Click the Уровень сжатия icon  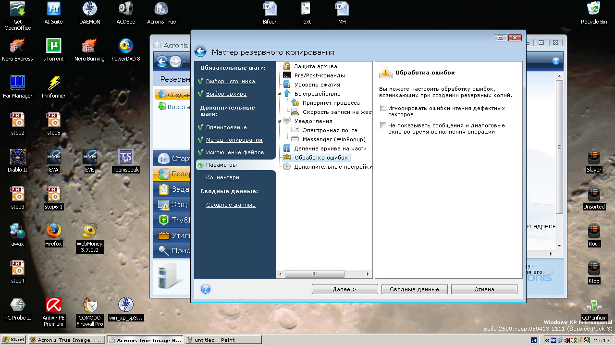pyautogui.click(x=287, y=85)
